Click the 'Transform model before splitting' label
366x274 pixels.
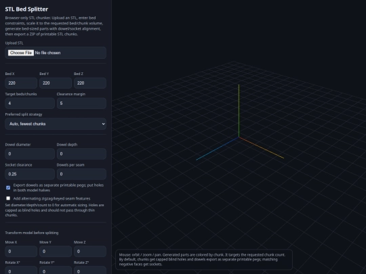32,233
